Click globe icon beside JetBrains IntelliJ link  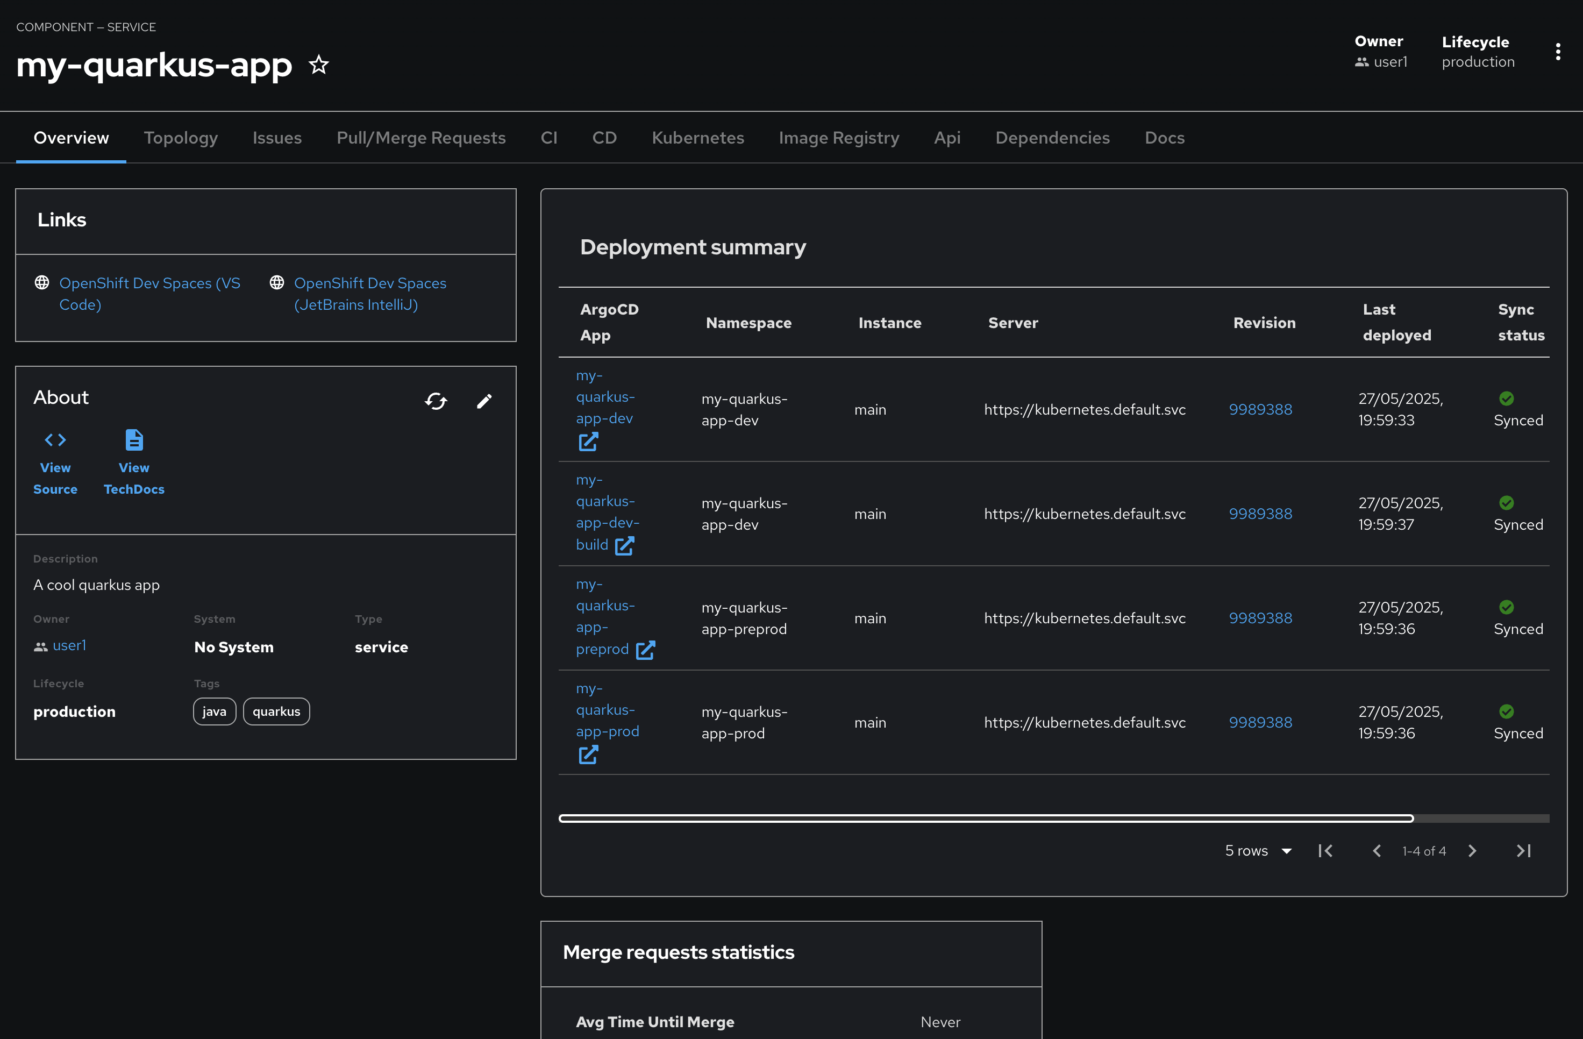tap(277, 283)
